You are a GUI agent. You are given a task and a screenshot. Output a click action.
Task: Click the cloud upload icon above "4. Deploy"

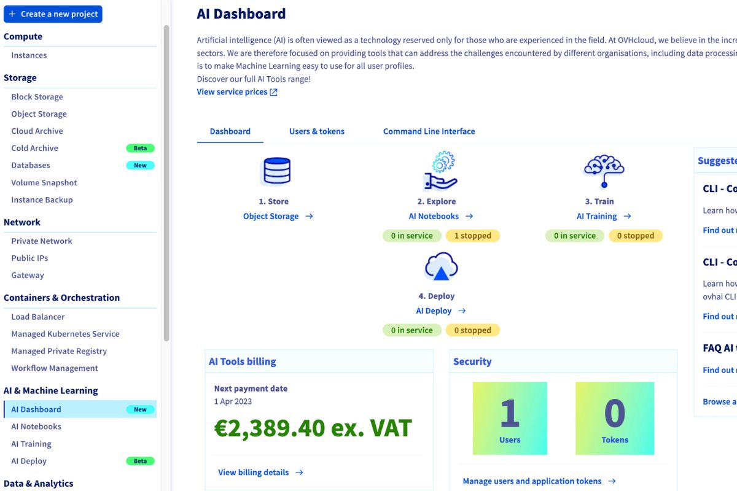[x=440, y=265]
